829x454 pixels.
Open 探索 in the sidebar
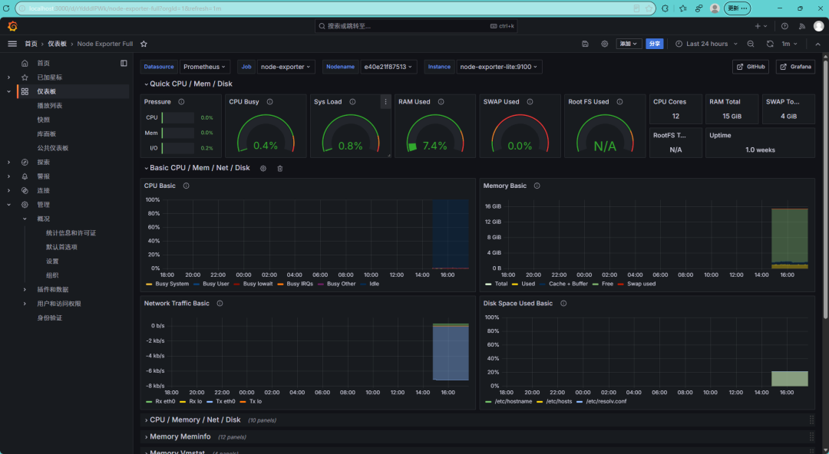pyautogui.click(x=44, y=162)
